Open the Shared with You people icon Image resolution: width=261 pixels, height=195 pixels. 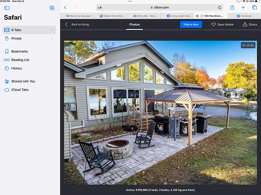pyautogui.click(x=7, y=81)
